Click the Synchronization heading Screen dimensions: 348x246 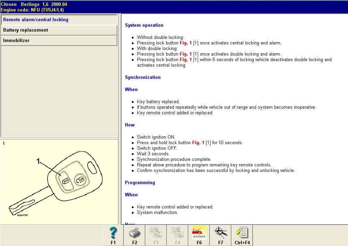point(143,77)
